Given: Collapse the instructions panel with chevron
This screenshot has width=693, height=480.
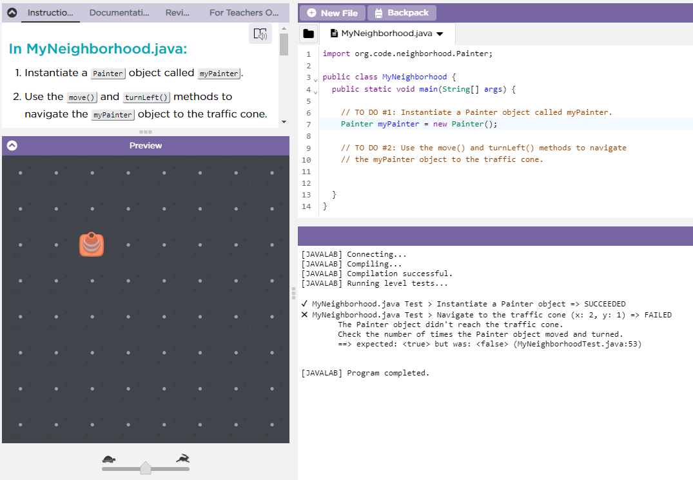Looking at the screenshot, I should [12, 12].
